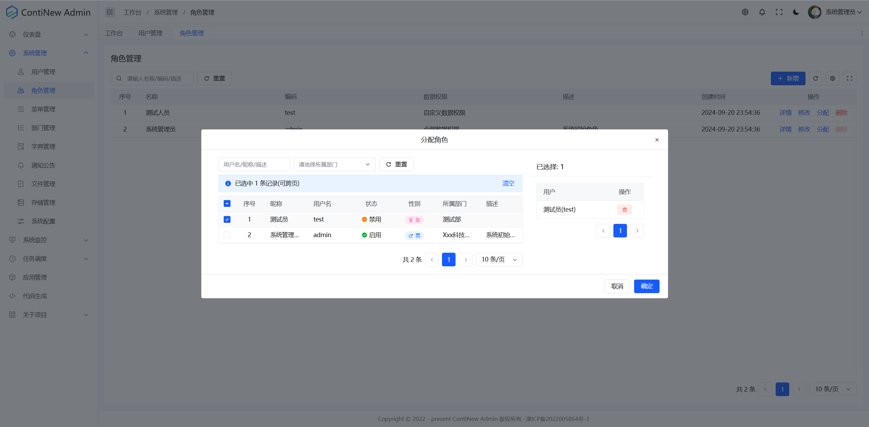Open the dialog's 10 条/页 page size dropdown

(x=499, y=260)
